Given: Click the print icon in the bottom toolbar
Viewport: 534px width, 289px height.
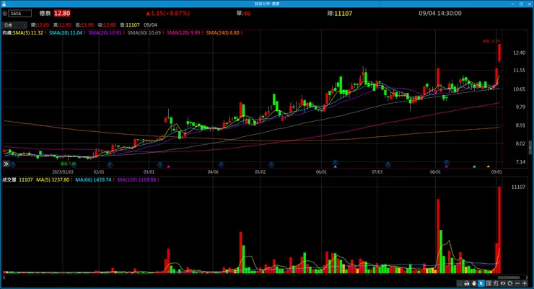Looking at the screenshot, I should [x=467, y=283].
